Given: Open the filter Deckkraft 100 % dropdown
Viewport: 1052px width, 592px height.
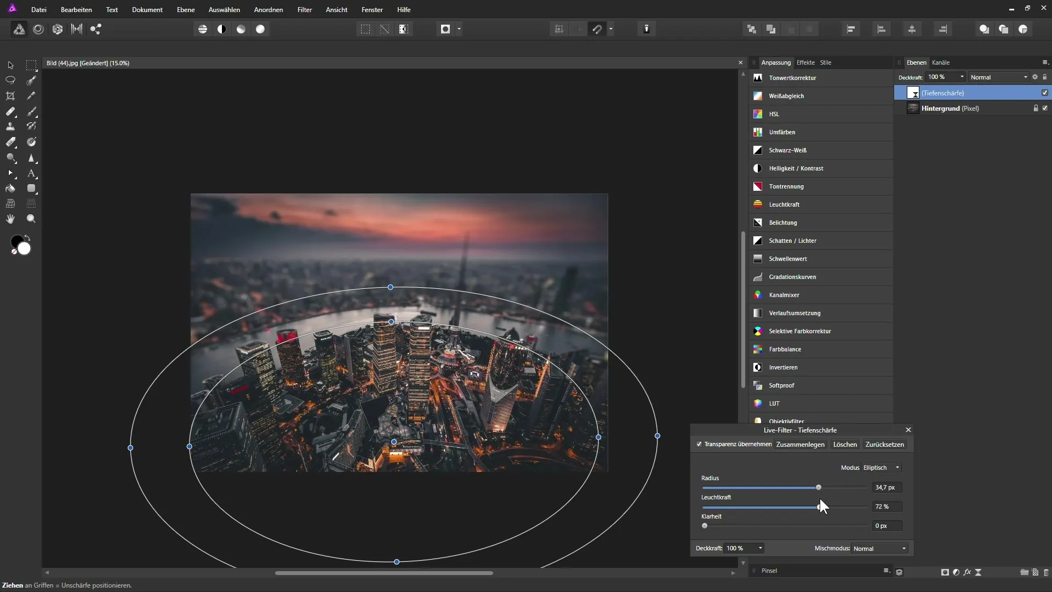Looking at the screenshot, I should [x=744, y=548].
